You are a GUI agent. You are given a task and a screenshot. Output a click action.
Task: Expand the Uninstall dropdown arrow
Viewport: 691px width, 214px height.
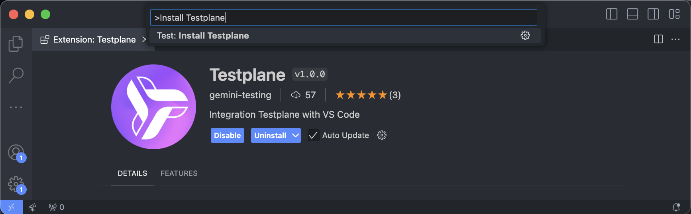(295, 135)
